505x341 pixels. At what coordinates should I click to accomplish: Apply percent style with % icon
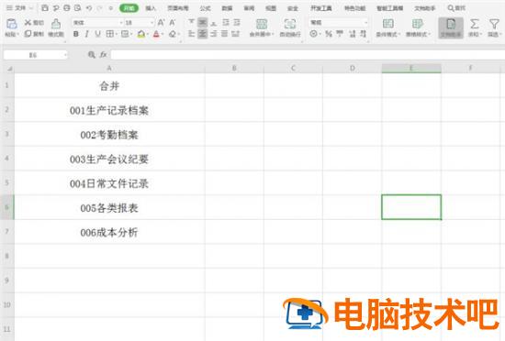329,34
